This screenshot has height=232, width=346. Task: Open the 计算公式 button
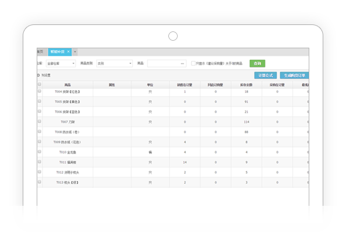(x=266, y=76)
